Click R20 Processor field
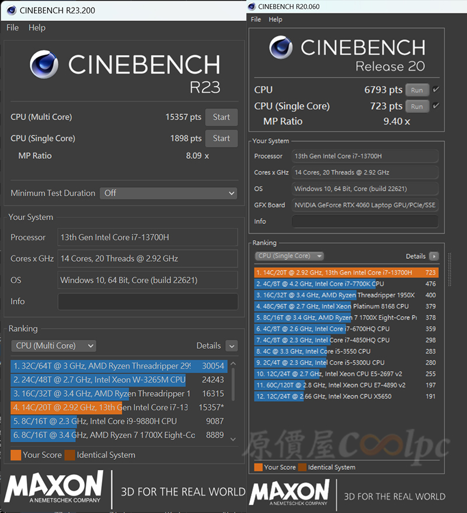Viewport: 467px width, 513px height. 365,156
